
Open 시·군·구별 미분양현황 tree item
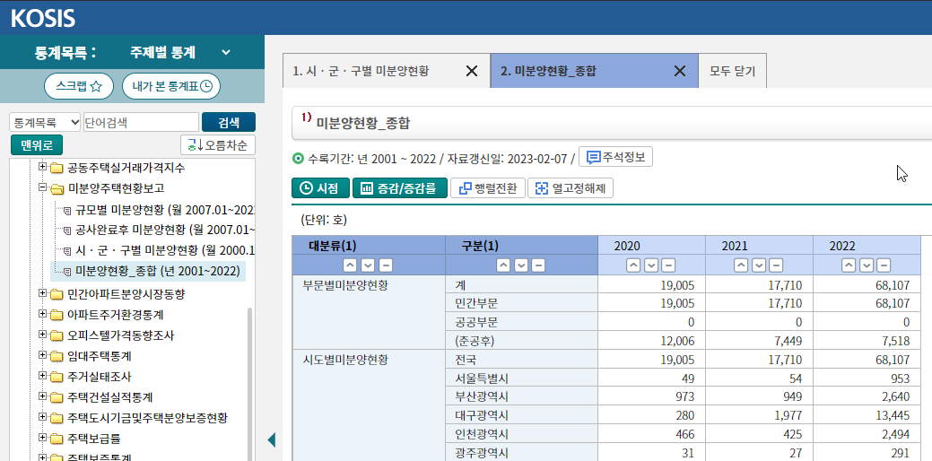tap(165, 251)
